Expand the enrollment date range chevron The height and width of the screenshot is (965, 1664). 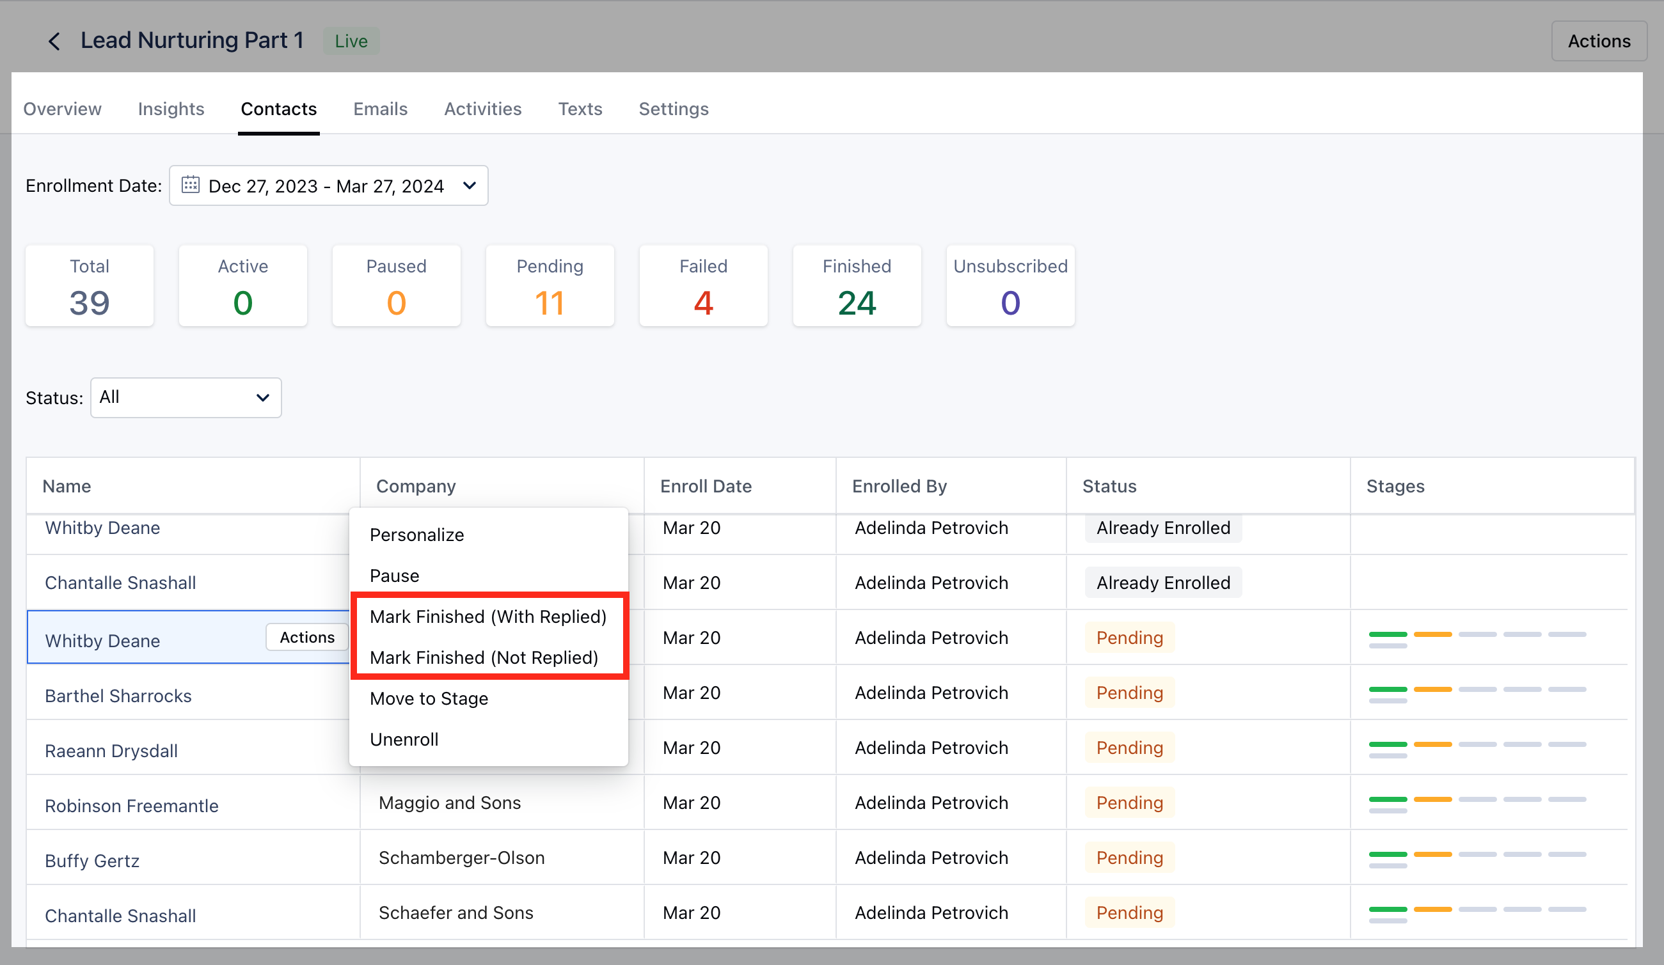[470, 185]
